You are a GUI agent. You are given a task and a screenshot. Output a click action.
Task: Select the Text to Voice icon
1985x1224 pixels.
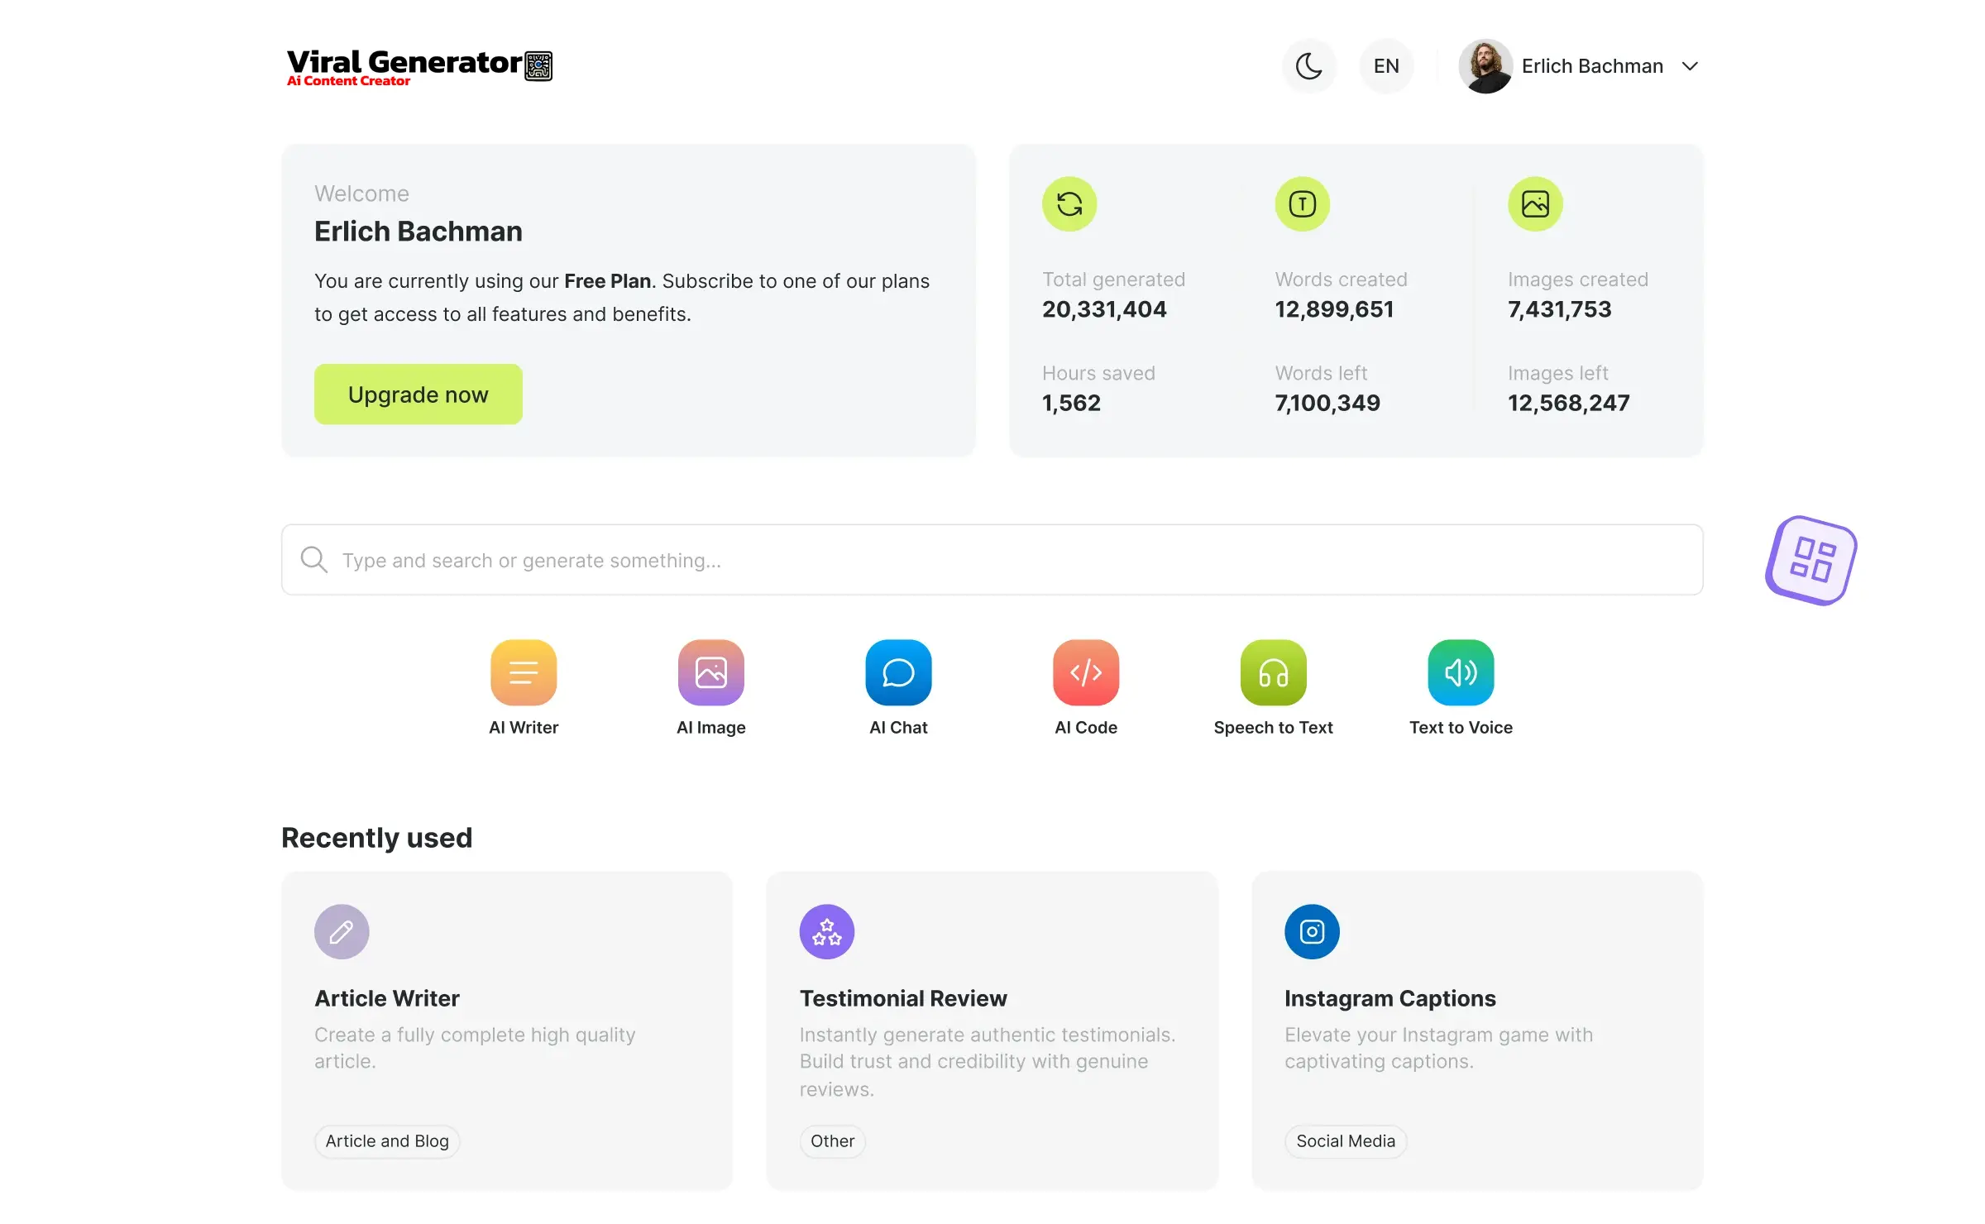1461,672
